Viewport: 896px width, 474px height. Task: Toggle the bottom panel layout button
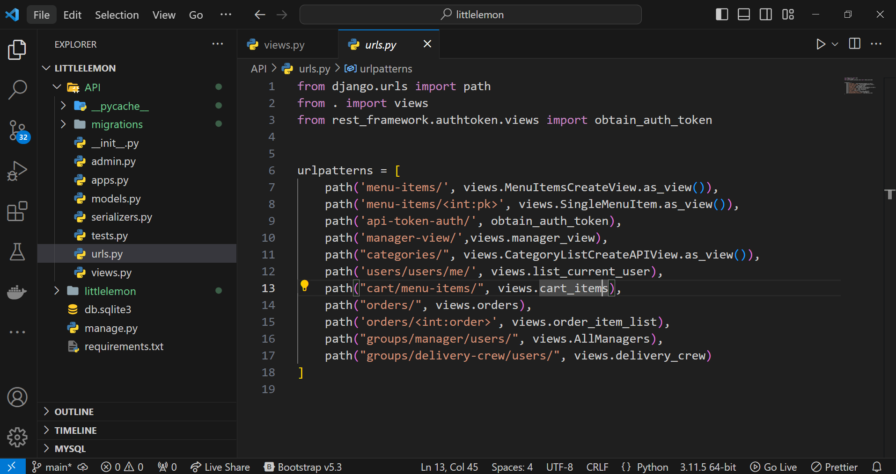[x=743, y=14]
